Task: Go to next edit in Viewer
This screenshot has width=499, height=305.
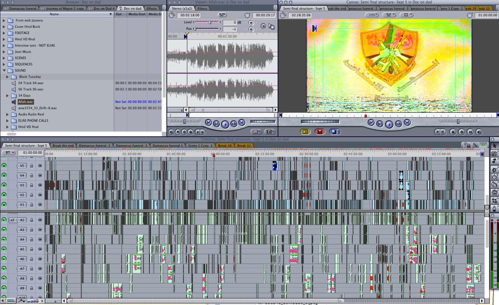Action: click(x=242, y=122)
